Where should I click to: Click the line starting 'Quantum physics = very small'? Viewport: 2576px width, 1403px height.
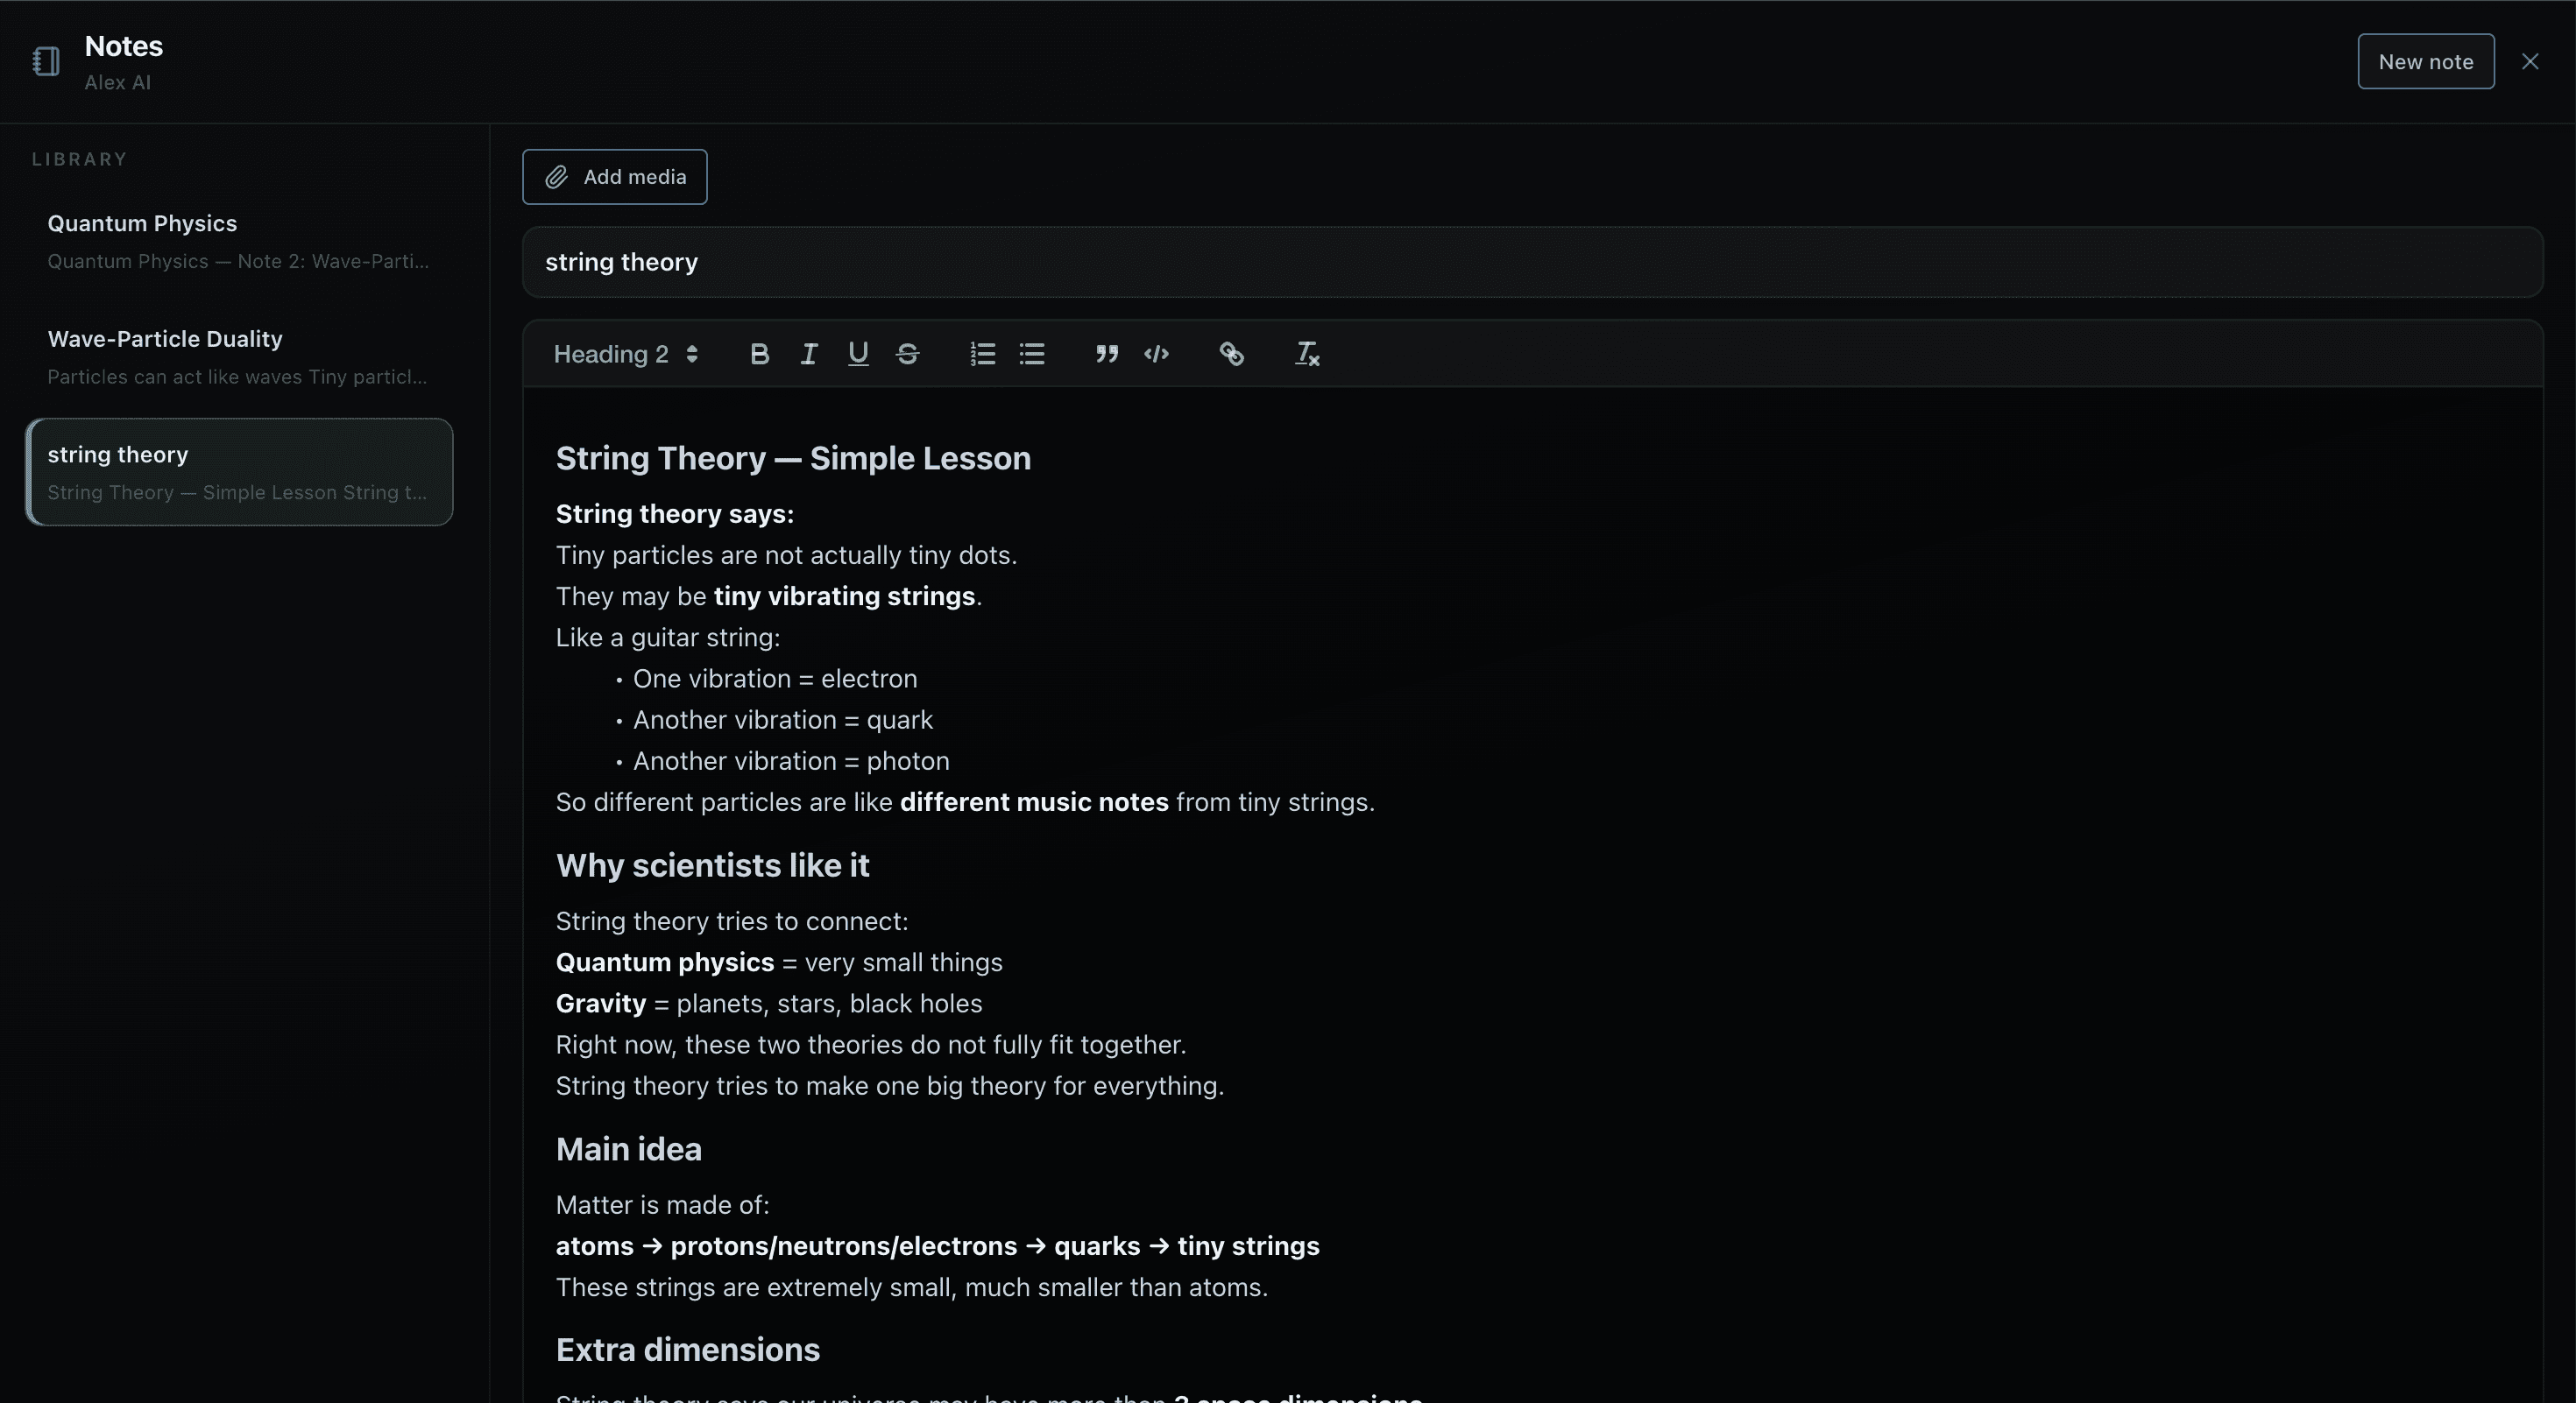pyautogui.click(x=779, y=962)
